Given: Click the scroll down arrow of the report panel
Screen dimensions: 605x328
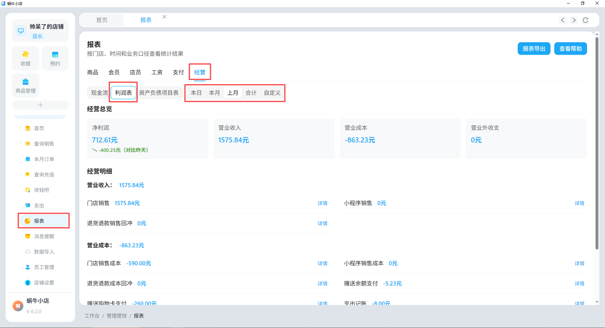Looking at the screenshot, I should point(597,302).
